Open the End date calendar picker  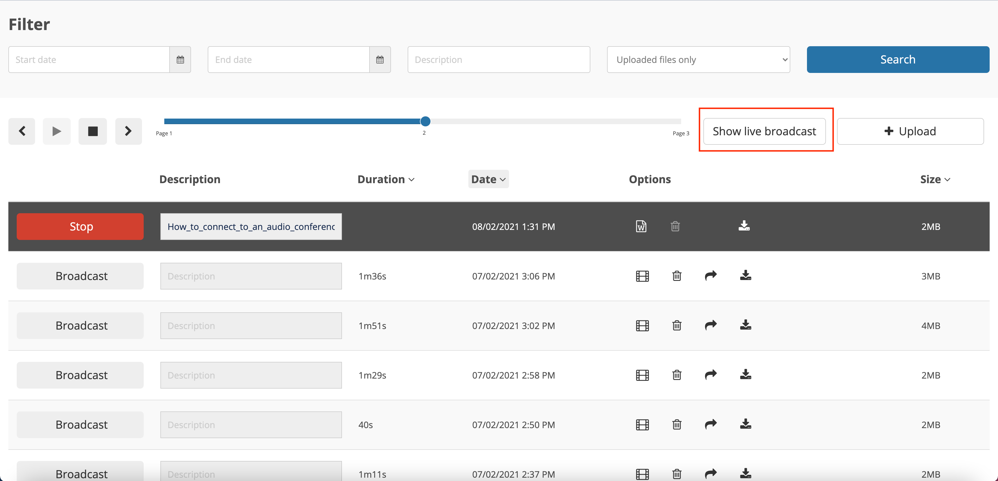[380, 60]
